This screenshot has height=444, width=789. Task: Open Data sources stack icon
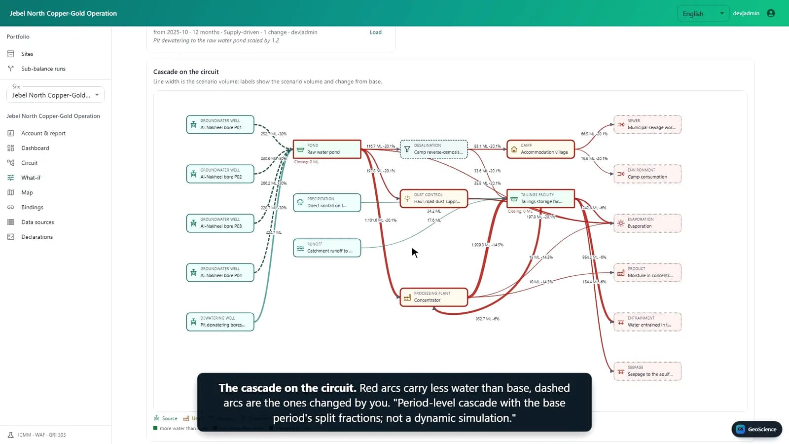tap(11, 222)
